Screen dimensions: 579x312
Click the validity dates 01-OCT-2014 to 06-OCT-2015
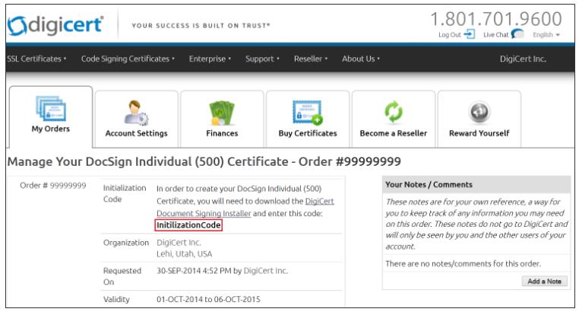click(x=208, y=299)
